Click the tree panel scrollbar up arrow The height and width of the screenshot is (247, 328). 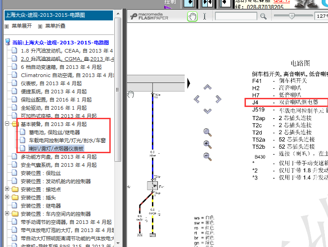click(x=118, y=14)
